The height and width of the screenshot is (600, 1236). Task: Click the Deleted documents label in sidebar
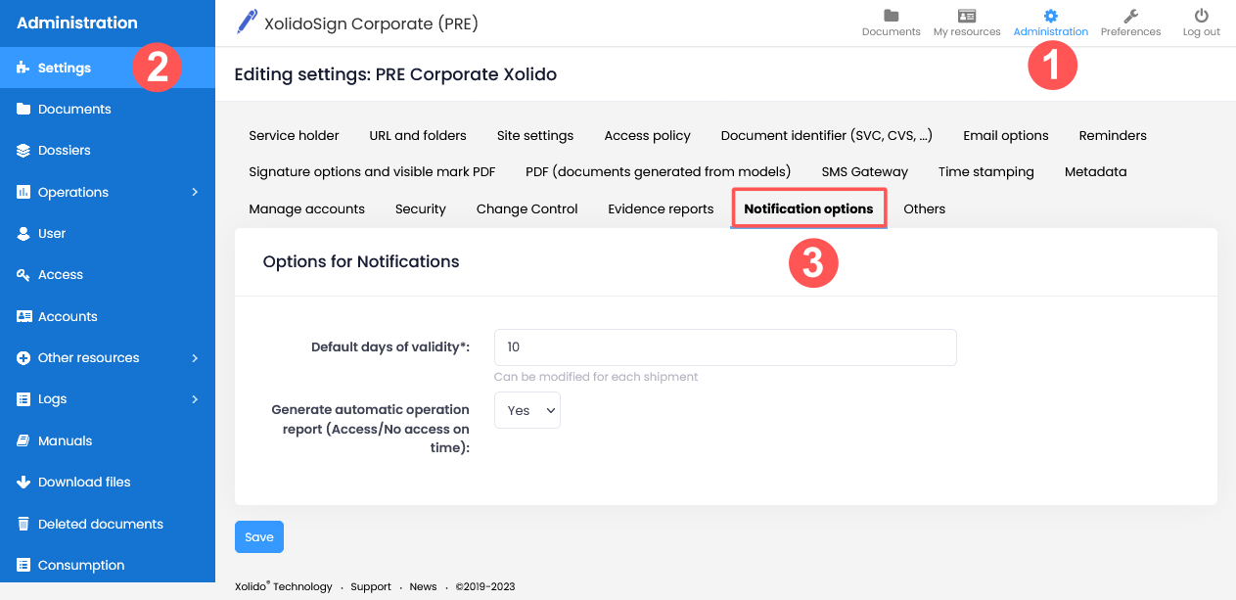101,524
